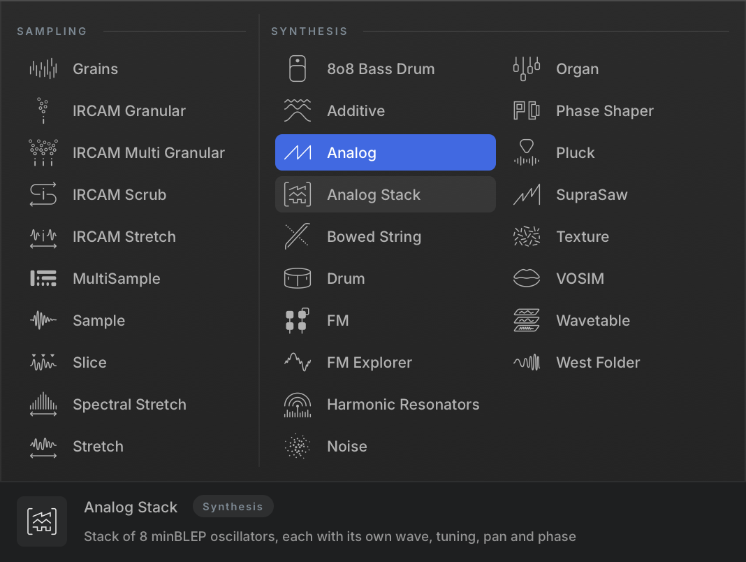Select the Texture oscillator icon
The width and height of the screenshot is (746, 562).
[527, 237]
